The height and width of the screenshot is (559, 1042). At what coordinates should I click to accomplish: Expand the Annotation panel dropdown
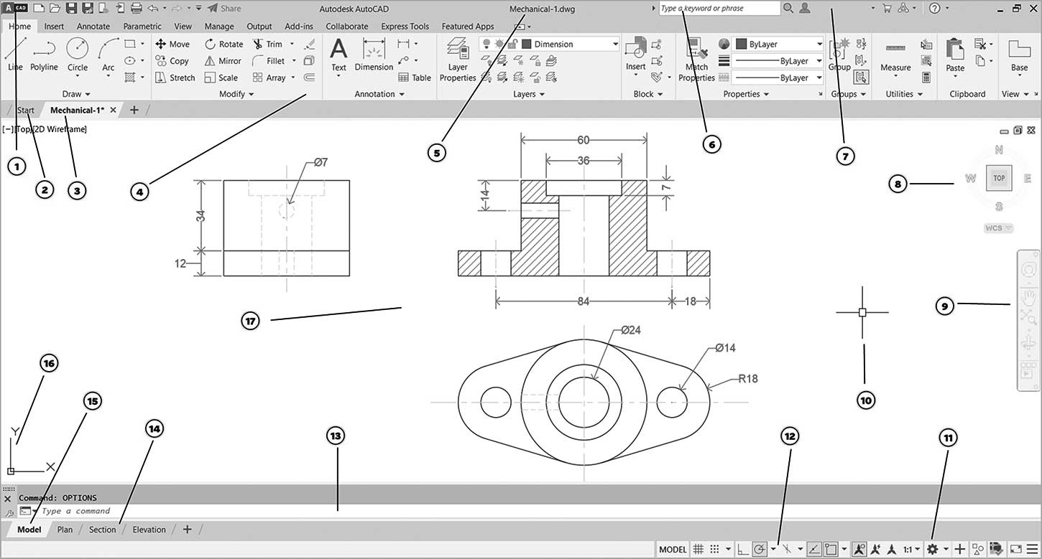tap(379, 94)
